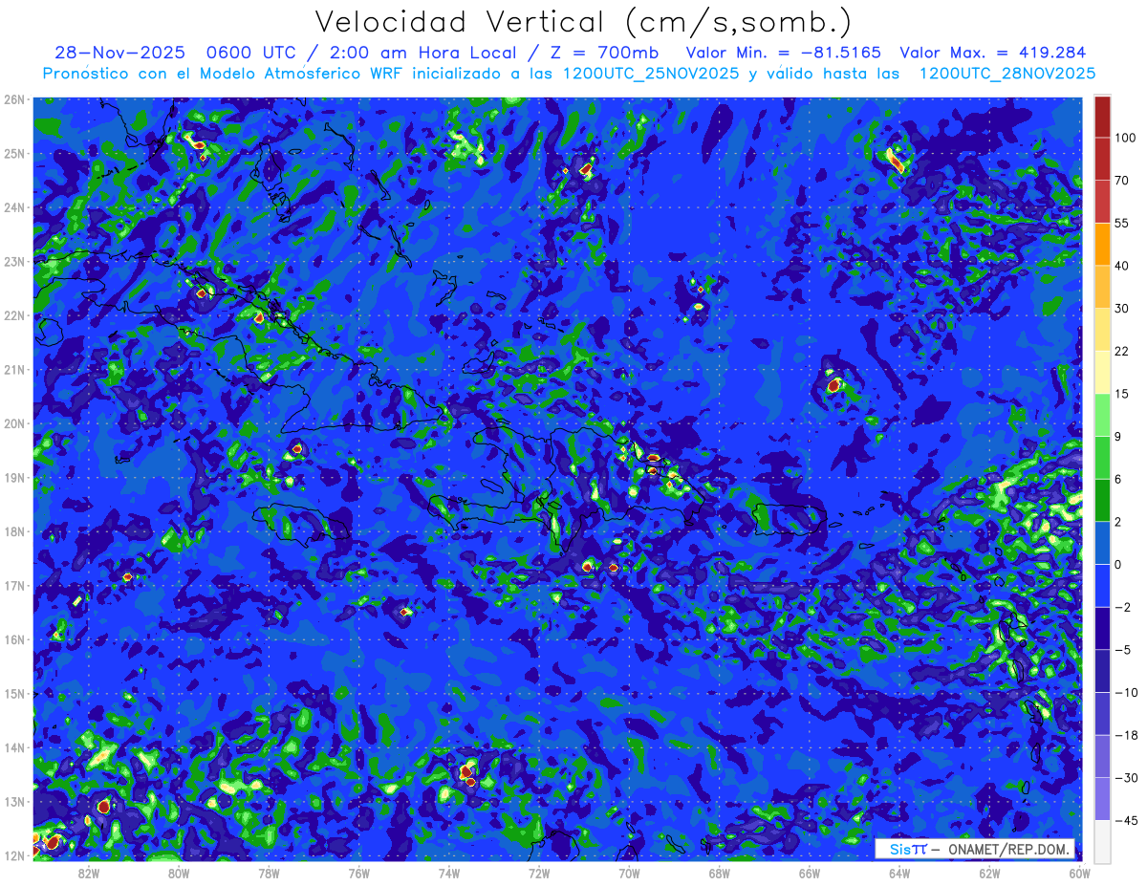Click the legend value '40'
Image resolution: width=1147 pixels, height=886 pixels.
tap(1121, 266)
